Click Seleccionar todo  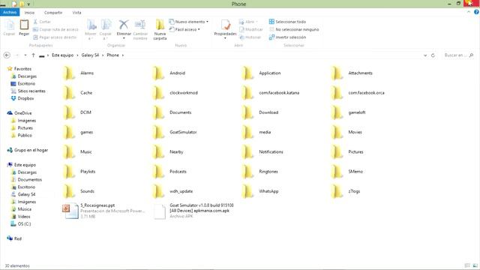(287, 22)
